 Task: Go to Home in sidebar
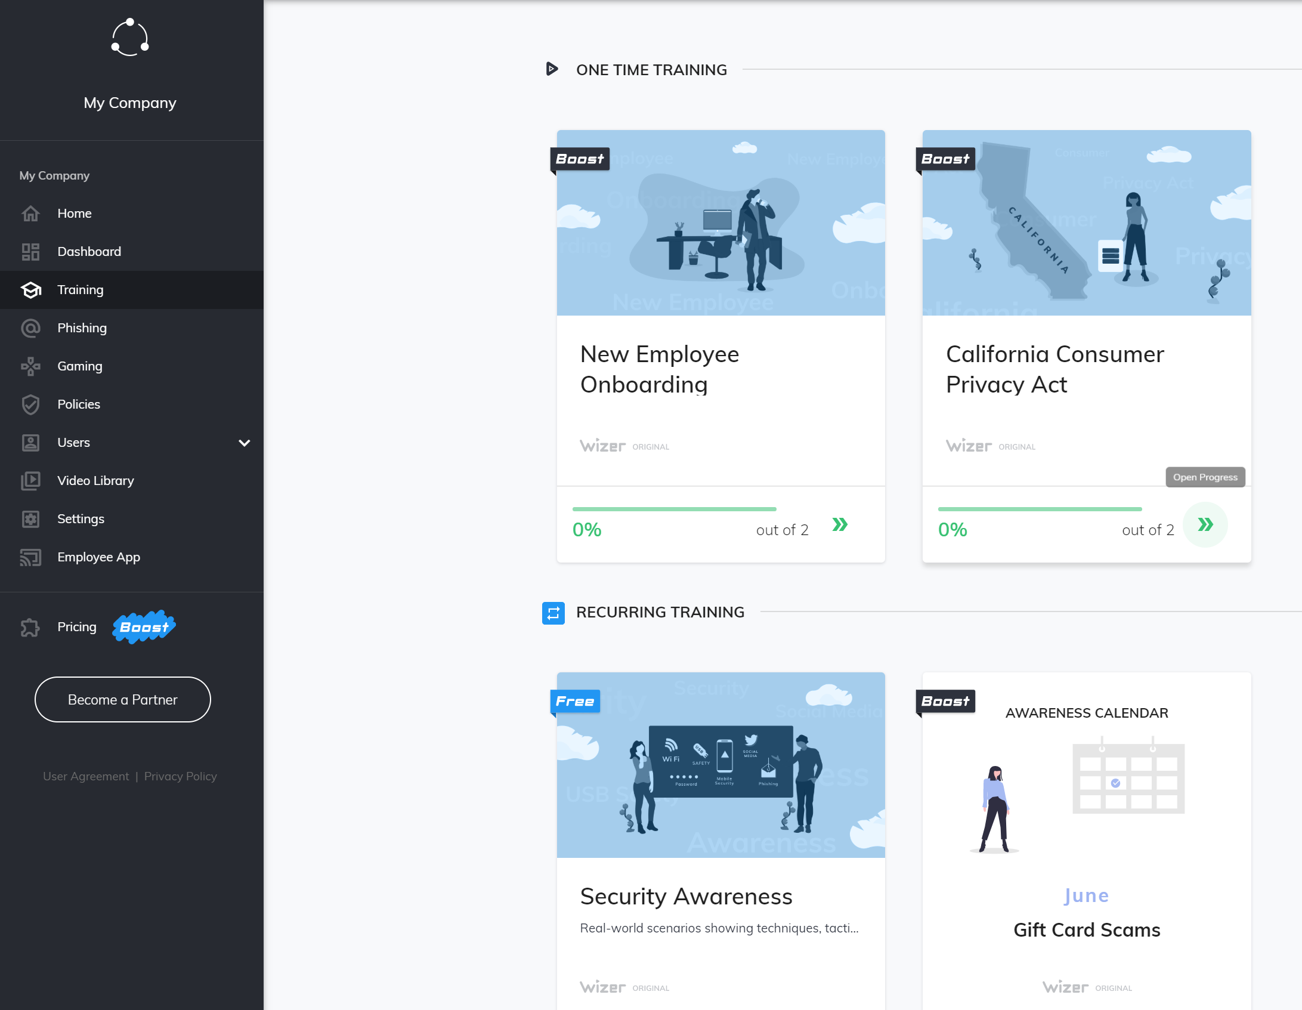point(75,214)
